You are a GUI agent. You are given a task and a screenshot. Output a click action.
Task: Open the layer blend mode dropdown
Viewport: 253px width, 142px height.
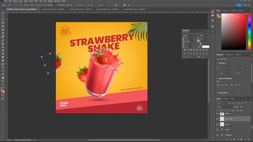pos(225,107)
